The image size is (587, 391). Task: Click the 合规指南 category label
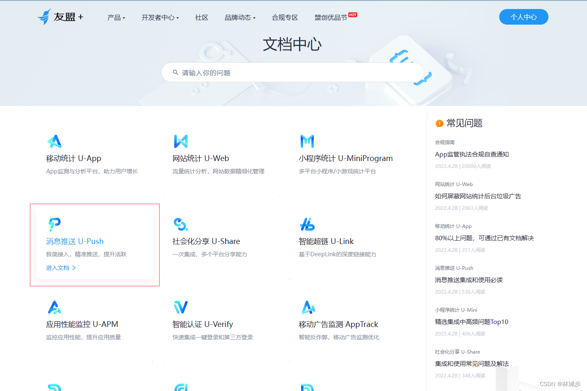tap(445, 142)
